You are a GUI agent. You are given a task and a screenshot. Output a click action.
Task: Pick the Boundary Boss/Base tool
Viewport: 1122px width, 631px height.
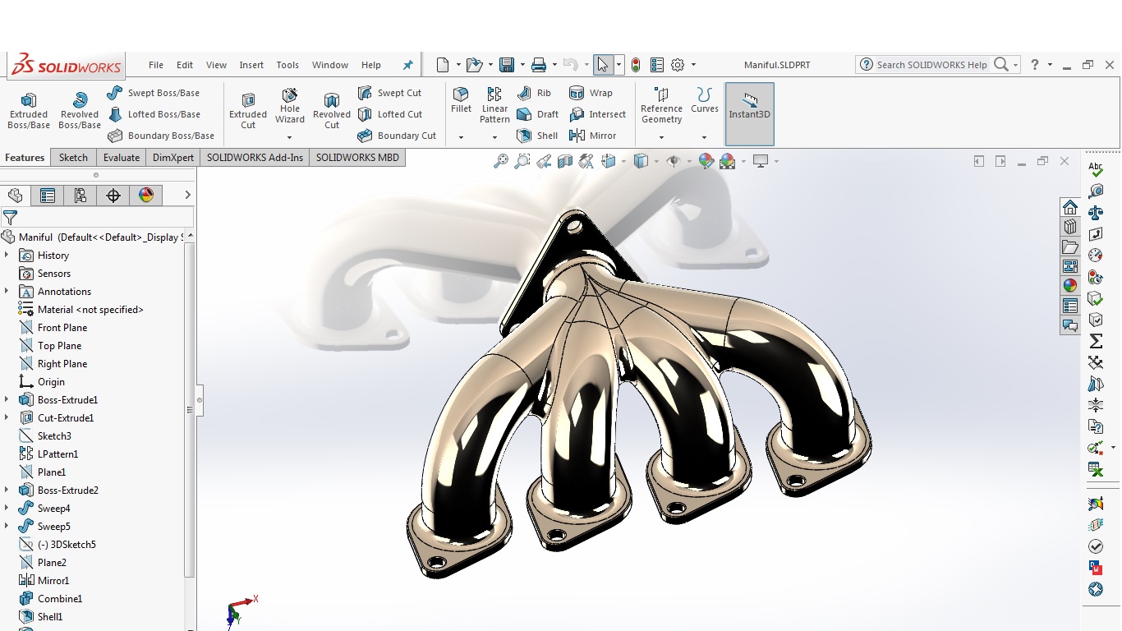161,136
